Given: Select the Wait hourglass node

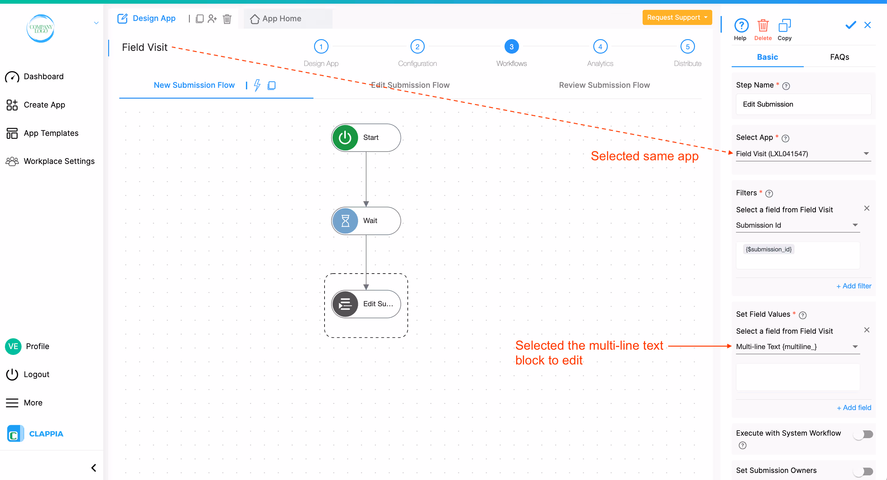Looking at the screenshot, I should point(366,221).
